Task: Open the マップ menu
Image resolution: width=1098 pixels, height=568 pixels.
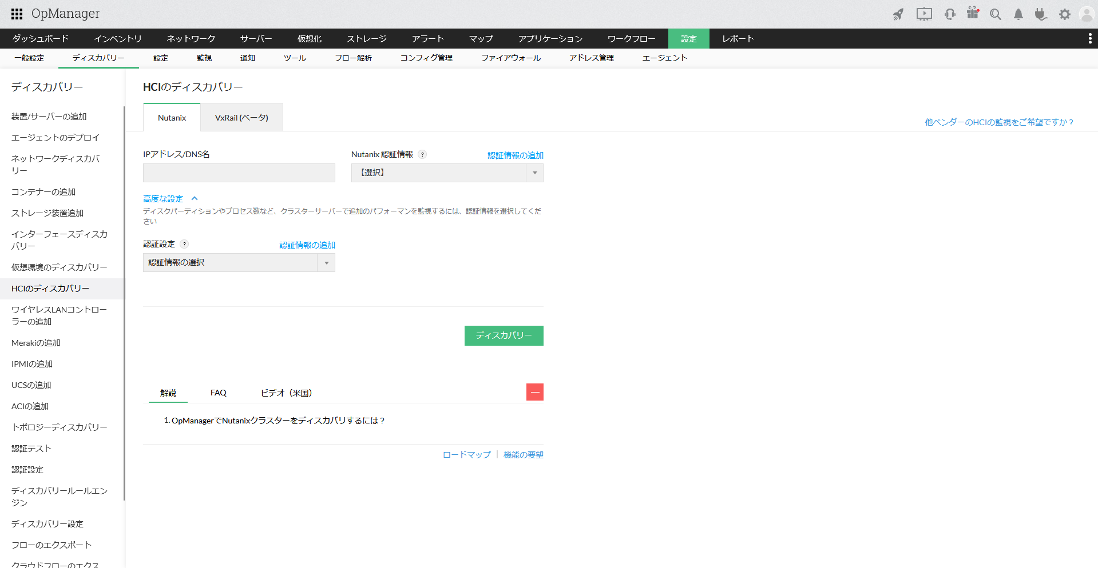Action: [481, 38]
